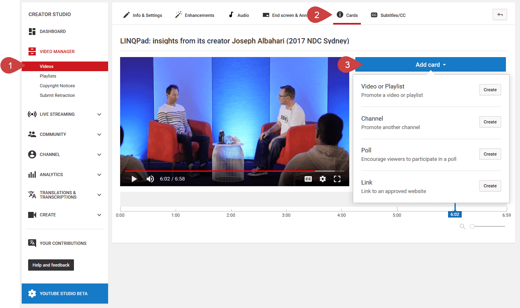520x308 pixels.
Task: Open the Dashboard from sidebar
Action: click(52, 31)
